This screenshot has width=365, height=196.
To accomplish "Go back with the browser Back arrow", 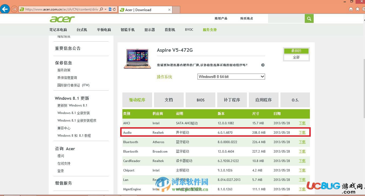I will pyautogui.click(x=5, y=9).
